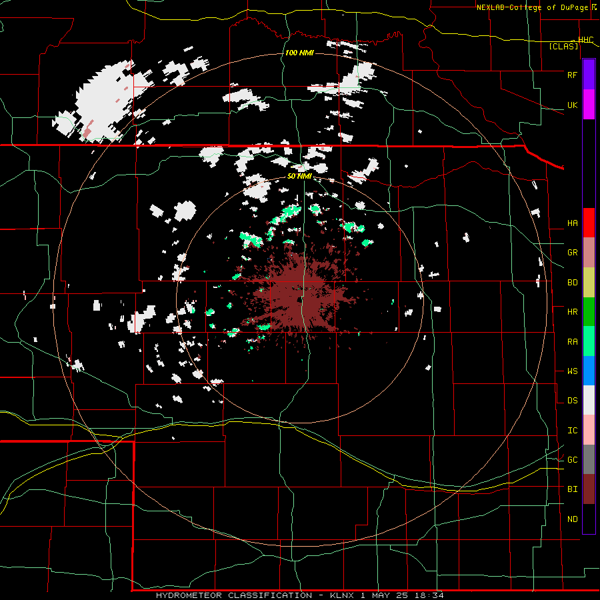Click the UK legend label
600x600 pixels.
572,105
